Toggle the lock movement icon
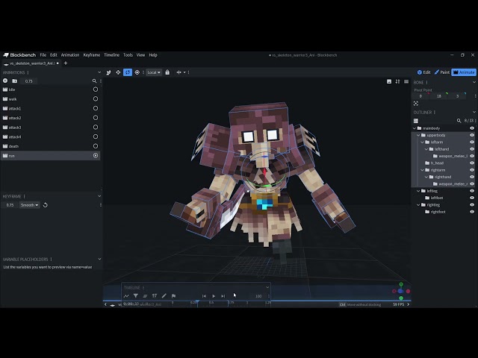Viewport: 478px width, 358px height. pyautogui.click(x=167, y=72)
